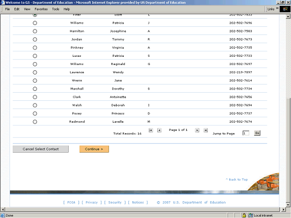Choose the Walsh Deborah contact radio button
This screenshot has height=218, width=291.
[x=35, y=105]
